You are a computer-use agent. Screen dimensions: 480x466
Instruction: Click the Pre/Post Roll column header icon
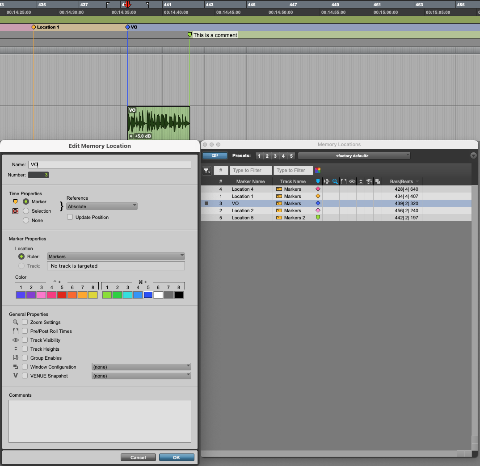pyautogui.click(x=344, y=181)
